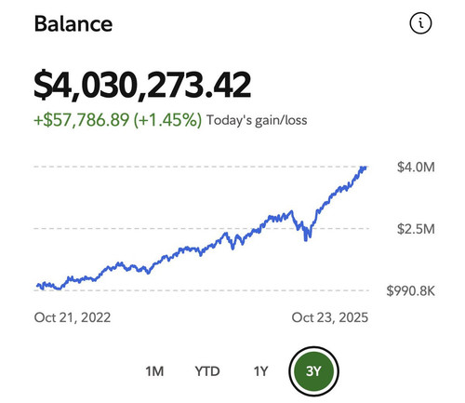Click the +$57,786.89 gain amount
465x403 pixels.
pos(81,120)
